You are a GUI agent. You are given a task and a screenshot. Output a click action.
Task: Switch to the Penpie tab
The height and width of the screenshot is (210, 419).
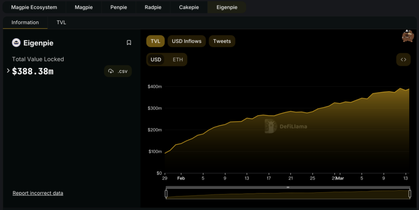tap(119, 7)
